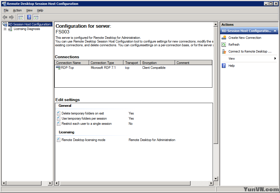Open the File menu
This screenshot has width=280, height=193.
[x=6, y=10]
